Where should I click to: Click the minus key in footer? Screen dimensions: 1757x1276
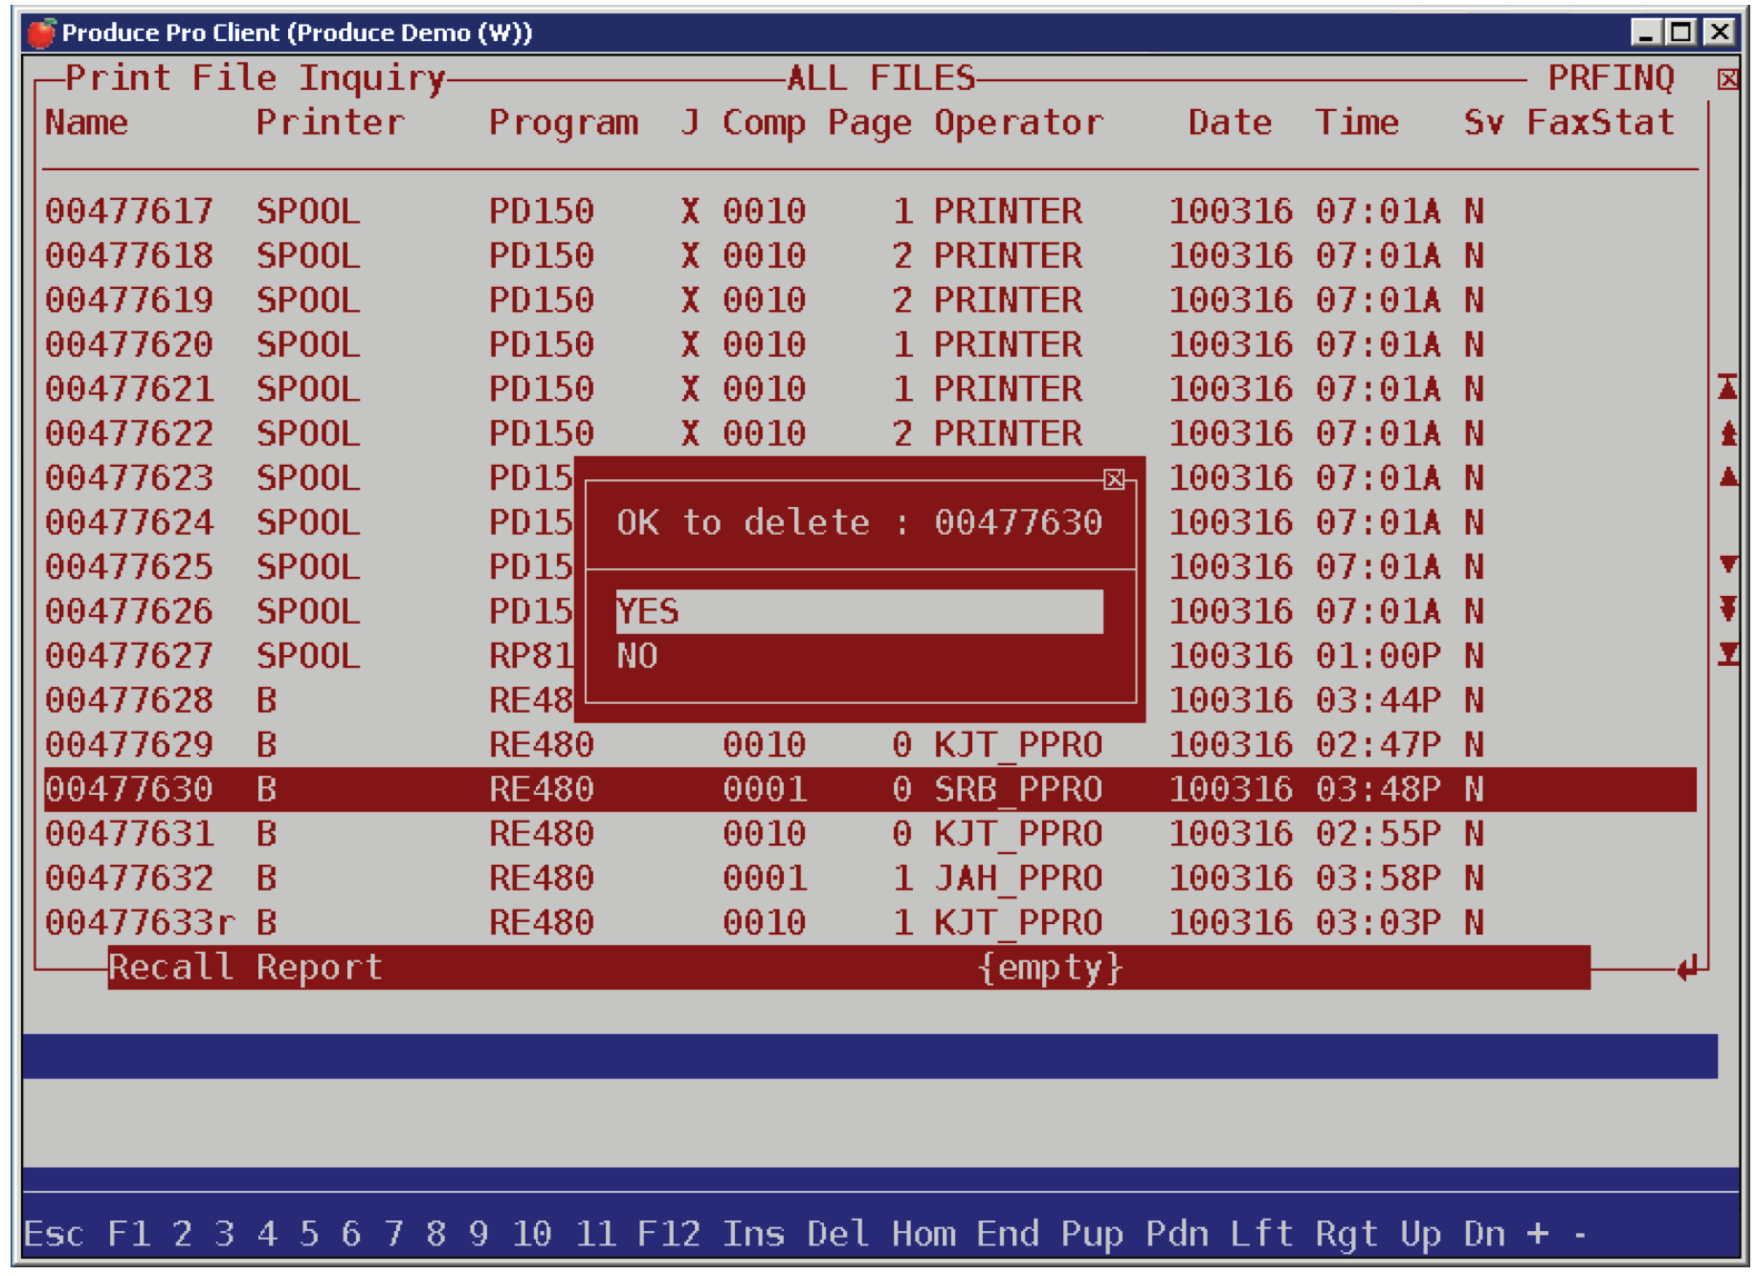(x=1580, y=1235)
